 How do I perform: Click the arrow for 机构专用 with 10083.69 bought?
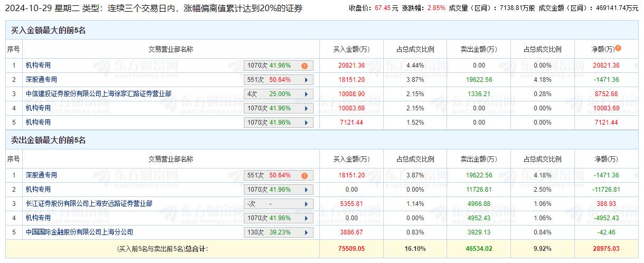306,109
